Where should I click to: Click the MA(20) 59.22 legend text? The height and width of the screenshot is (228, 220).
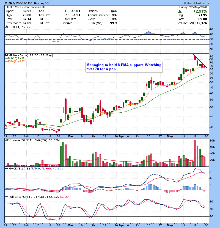pos(16,59)
